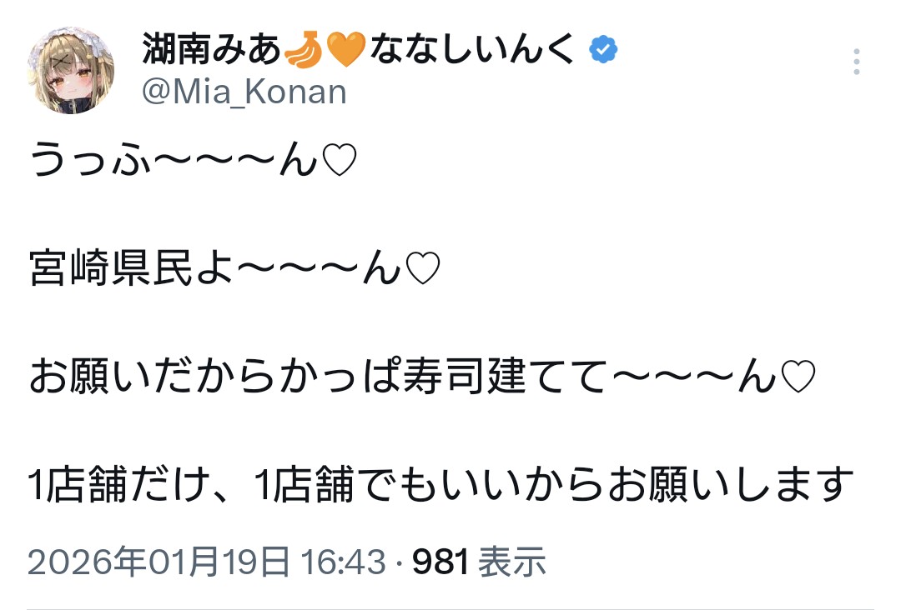Click the 981 view count number
This screenshot has width=901, height=610.
[440, 562]
